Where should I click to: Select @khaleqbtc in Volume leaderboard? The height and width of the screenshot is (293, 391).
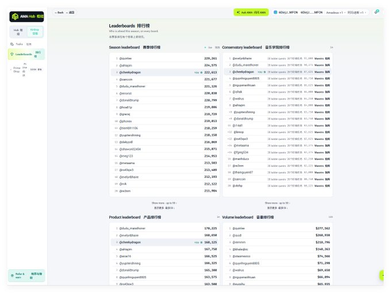240,249
